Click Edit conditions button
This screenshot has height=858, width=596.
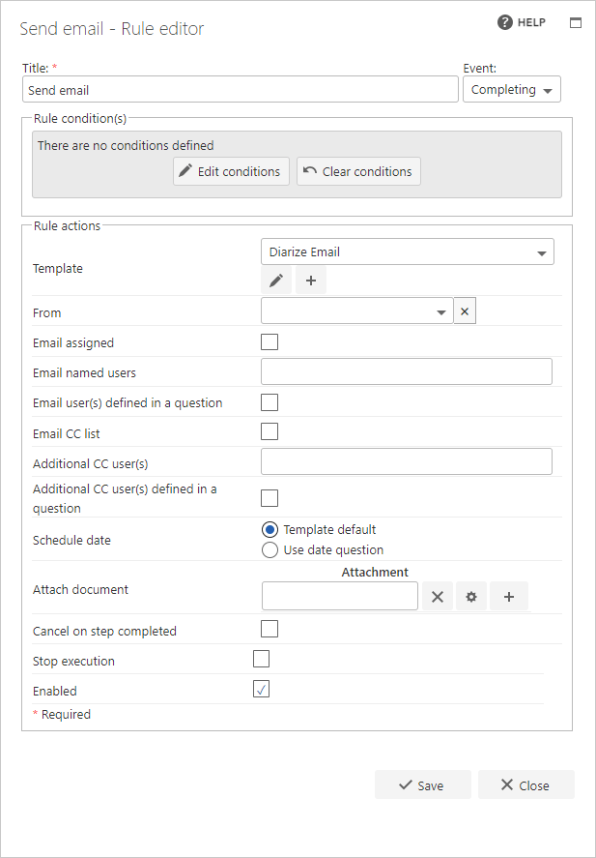click(231, 171)
